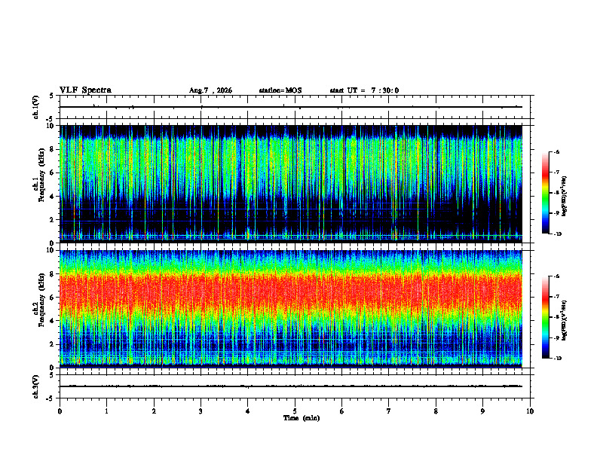Screen dimensions: 597x461
Task: Click time axis tick label "7"
Action: 389,411
